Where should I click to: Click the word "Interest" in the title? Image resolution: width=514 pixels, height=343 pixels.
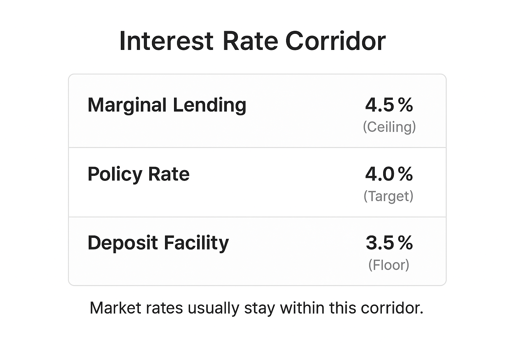click(x=166, y=41)
